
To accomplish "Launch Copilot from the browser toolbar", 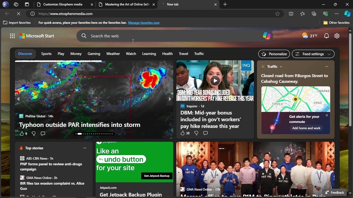I will coord(347,14).
